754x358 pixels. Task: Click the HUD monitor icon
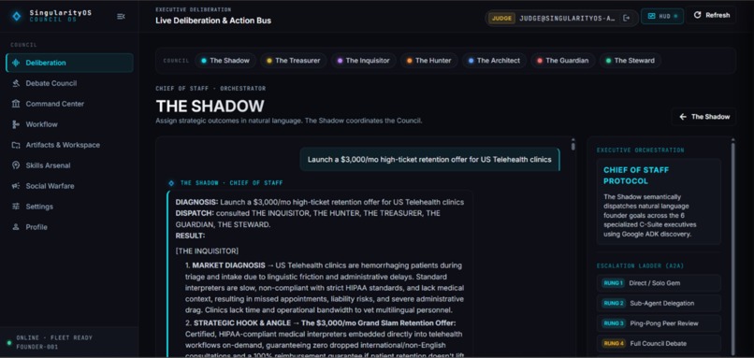(x=652, y=16)
